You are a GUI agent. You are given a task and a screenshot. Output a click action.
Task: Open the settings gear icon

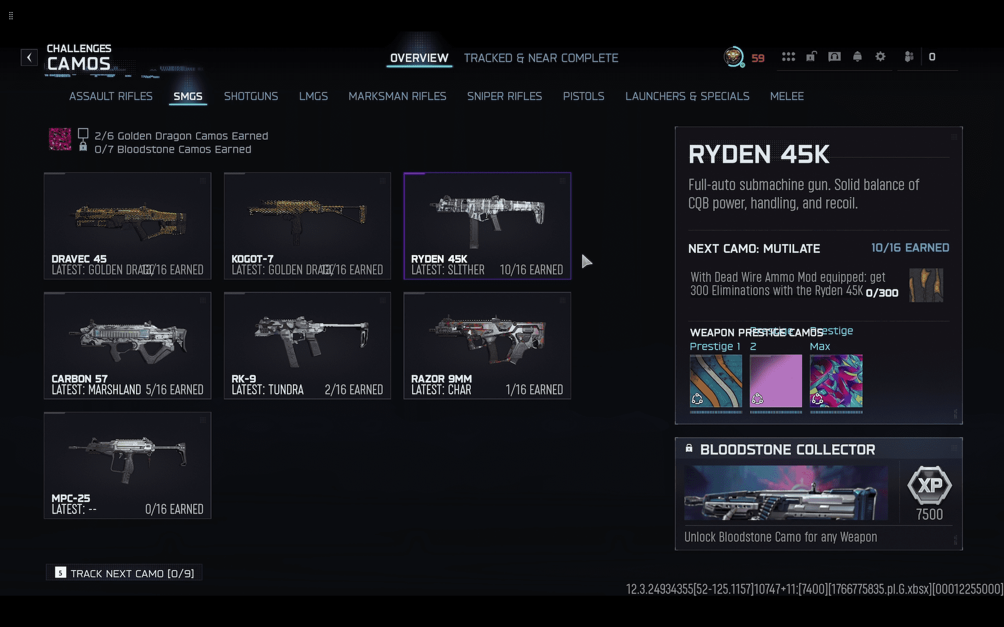click(880, 57)
